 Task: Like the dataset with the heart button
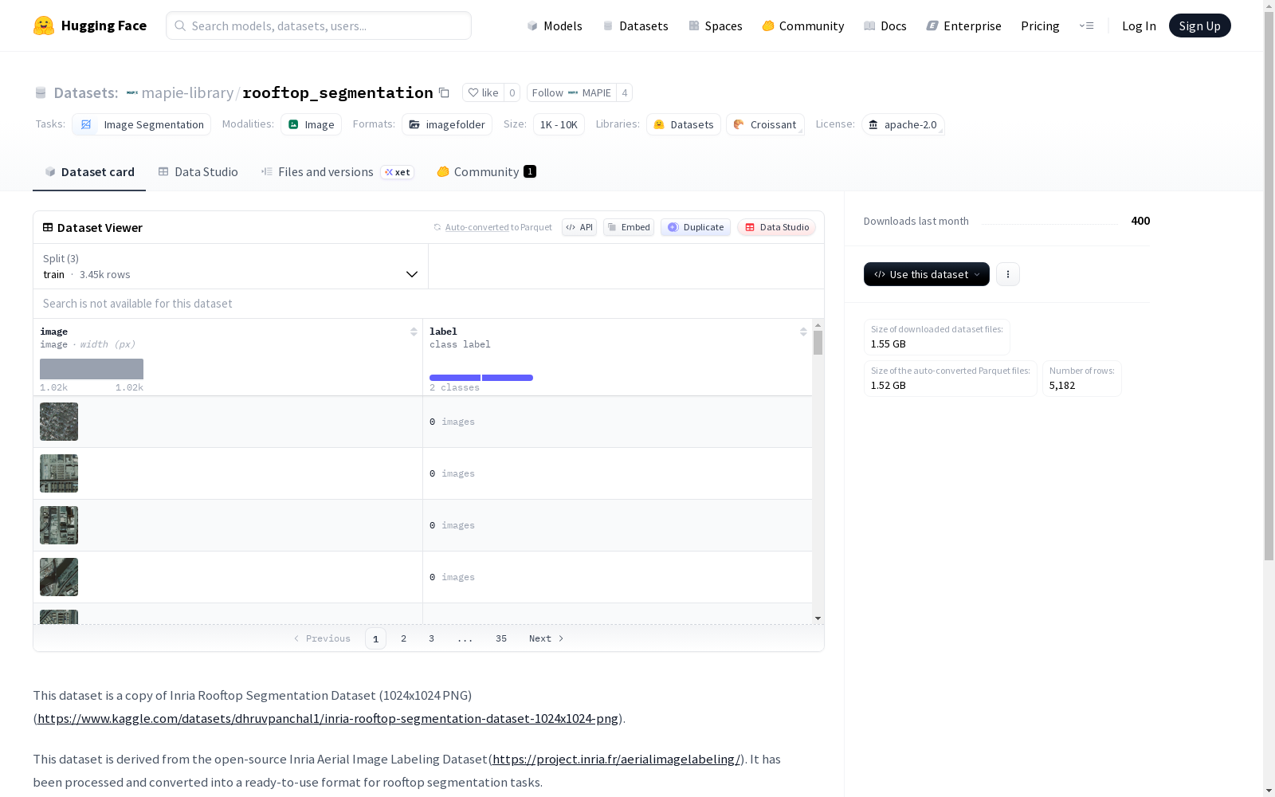[483, 92]
